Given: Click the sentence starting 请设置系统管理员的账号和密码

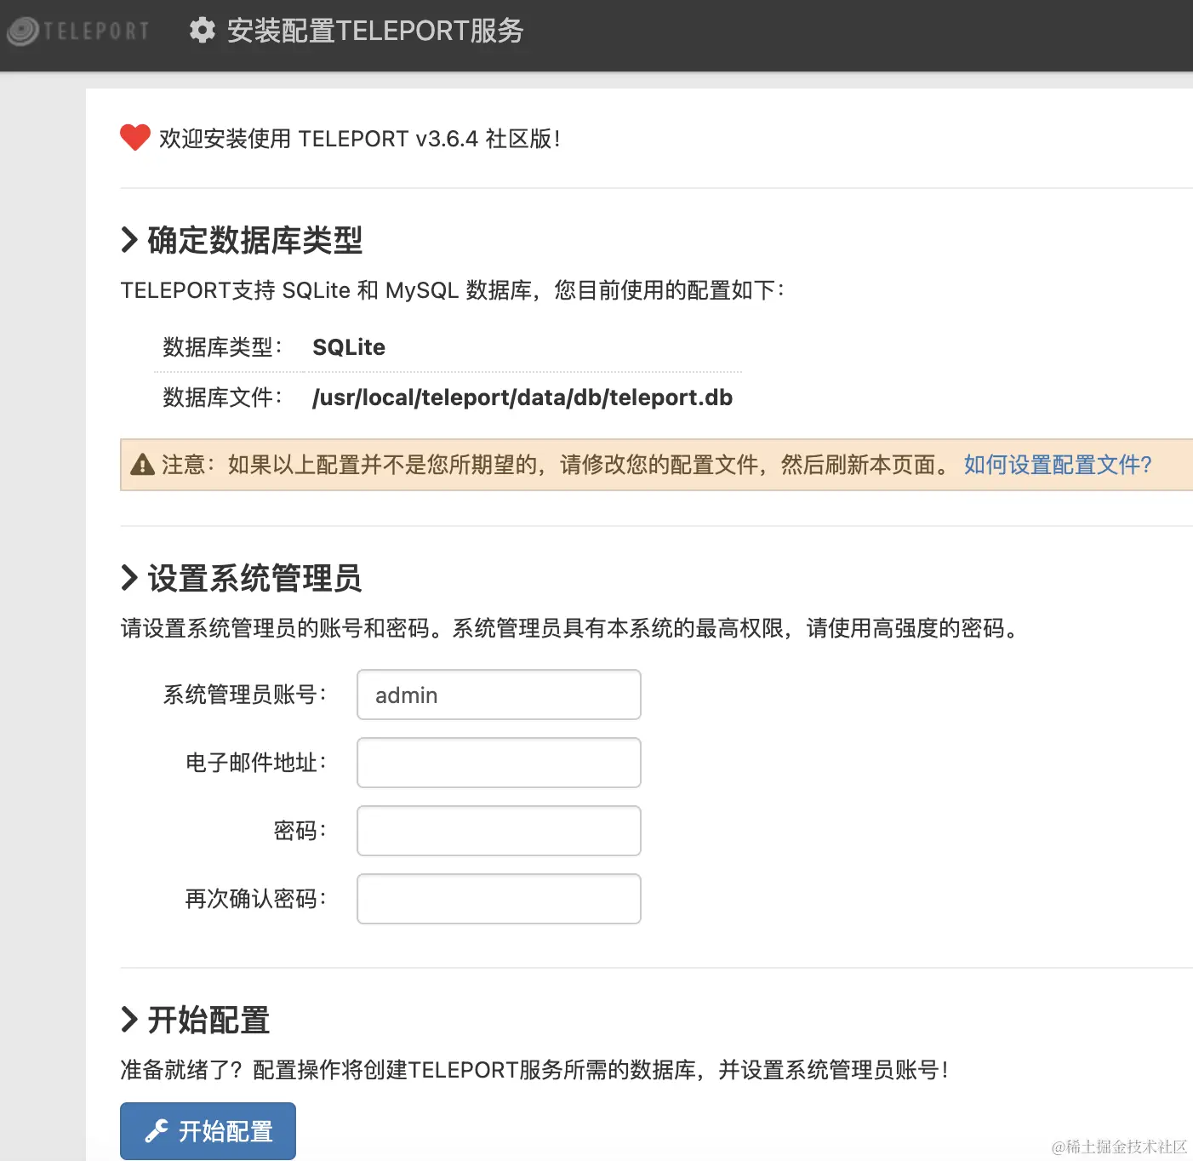Looking at the screenshot, I should [570, 628].
